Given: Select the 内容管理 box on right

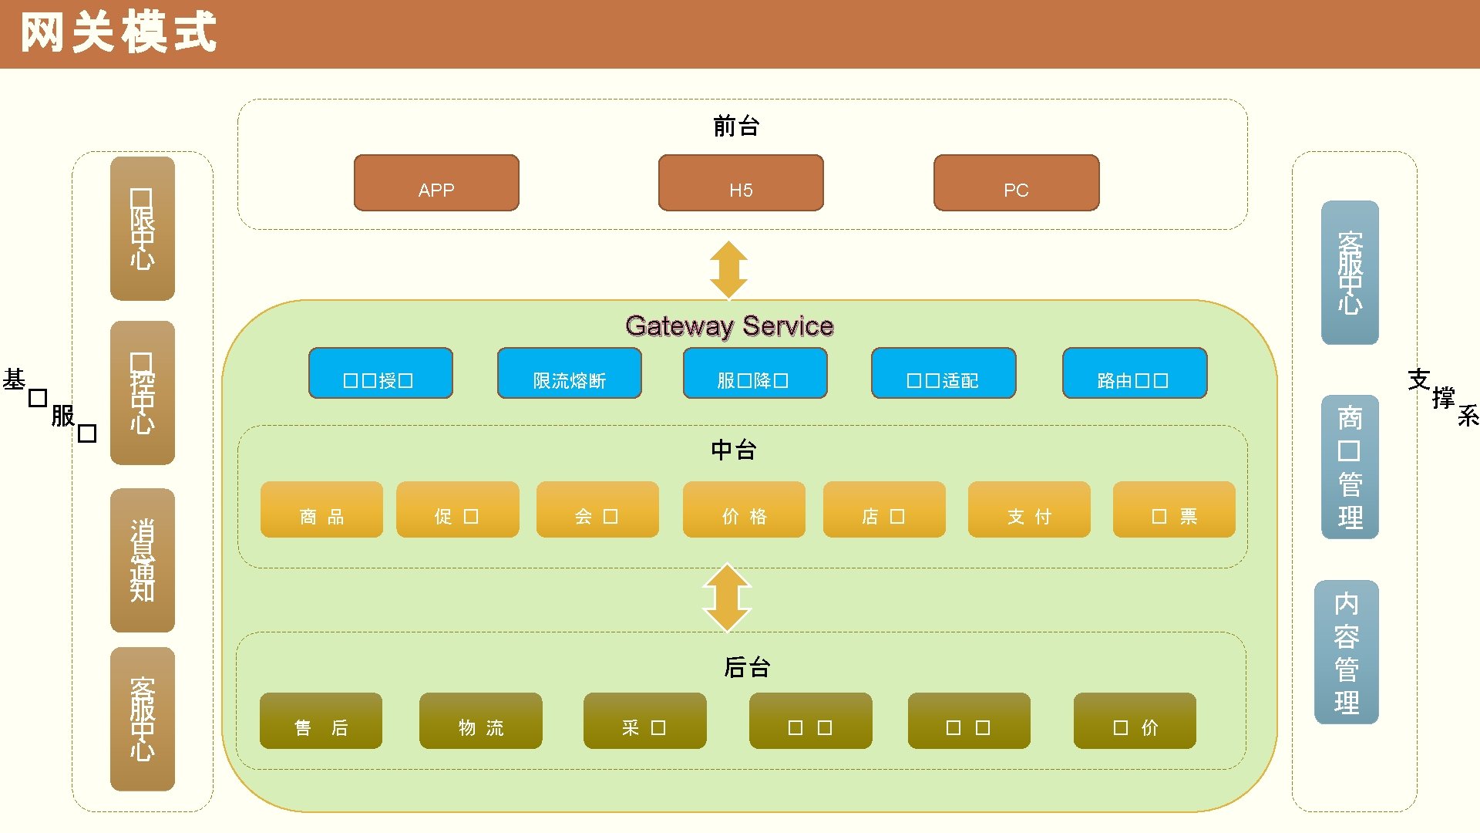Looking at the screenshot, I should click(1346, 653).
